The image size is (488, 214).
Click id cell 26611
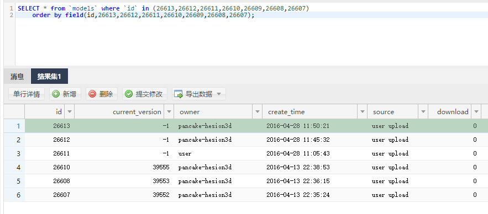click(50, 153)
